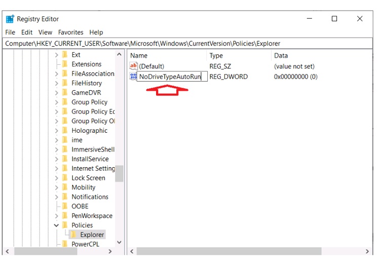The height and width of the screenshot is (270, 380).
Task: Select the ime folder icon
Action: tap(65, 140)
